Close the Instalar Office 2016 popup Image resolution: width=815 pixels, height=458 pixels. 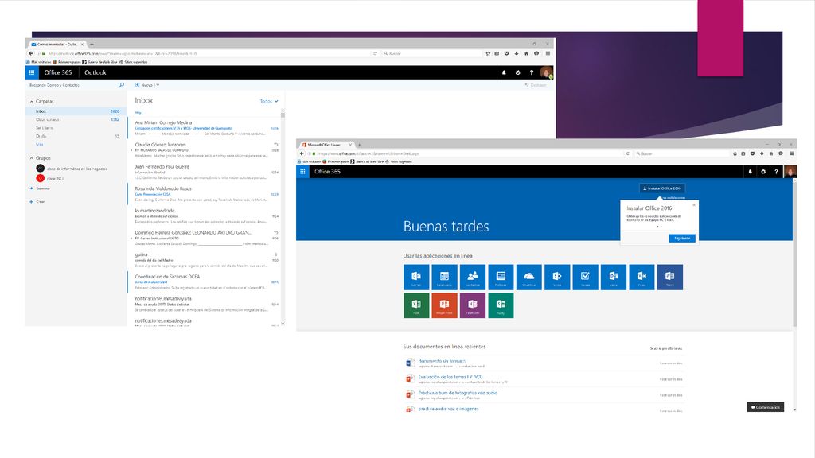694,205
